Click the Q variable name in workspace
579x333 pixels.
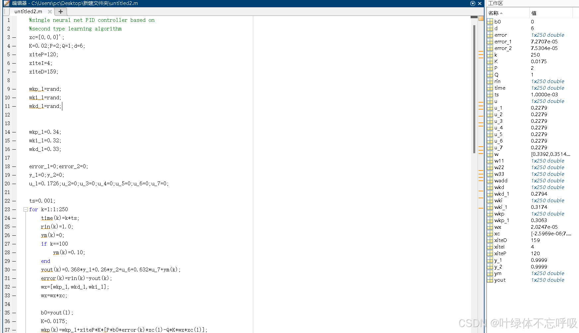[496, 74]
